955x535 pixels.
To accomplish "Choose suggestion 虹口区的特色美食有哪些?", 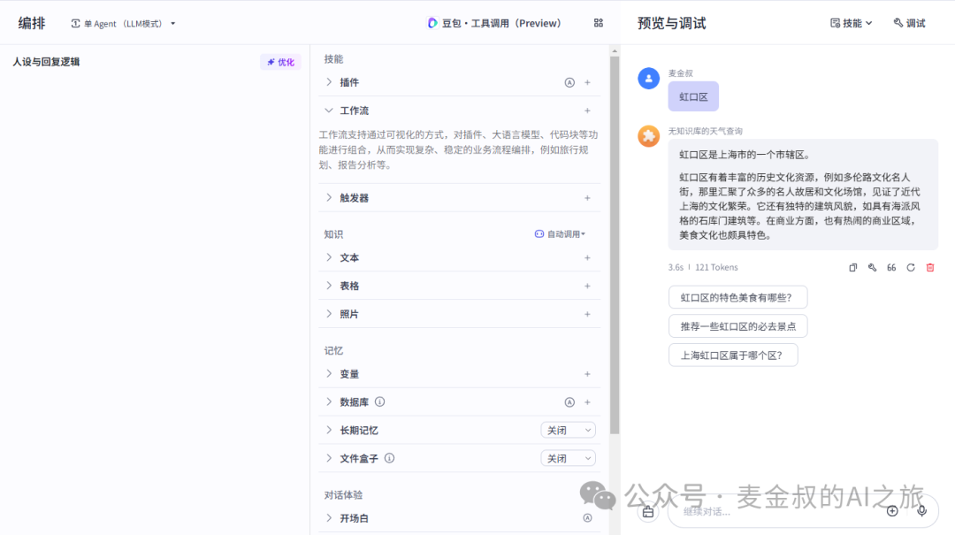I will [x=737, y=297].
